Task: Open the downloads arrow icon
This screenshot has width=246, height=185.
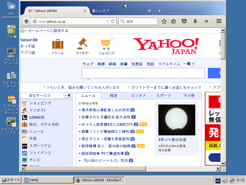Action: coord(195,21)
